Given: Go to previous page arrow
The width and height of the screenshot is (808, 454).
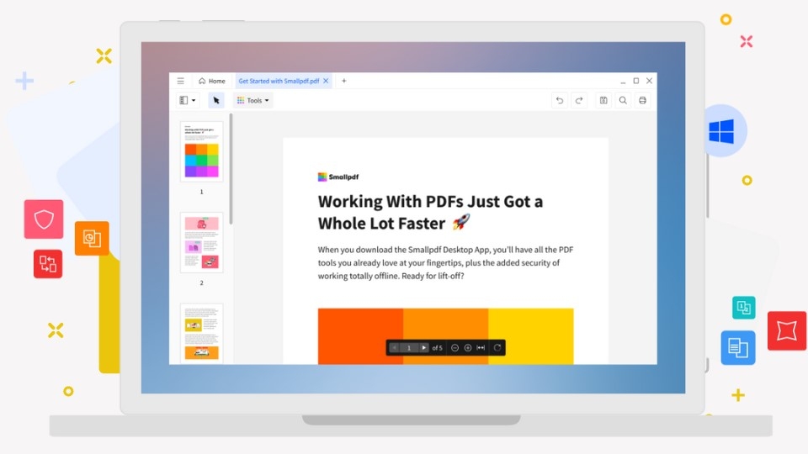Looking at the screenshot, I should (x=394, y=347).
